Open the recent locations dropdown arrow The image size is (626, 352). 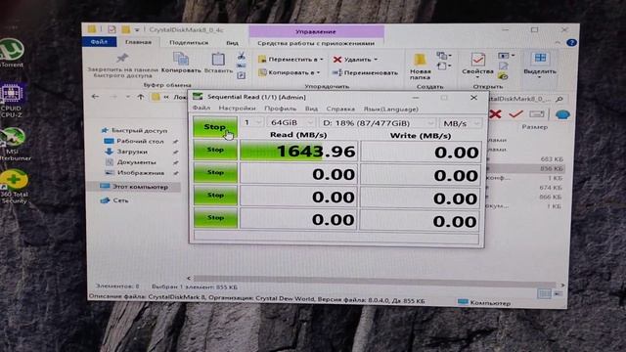[127, 97]
